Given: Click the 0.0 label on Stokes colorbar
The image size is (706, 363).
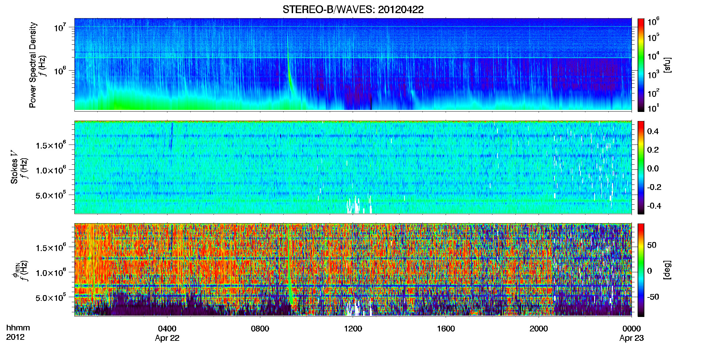Looking at the screenshot, I should (653, 168).
